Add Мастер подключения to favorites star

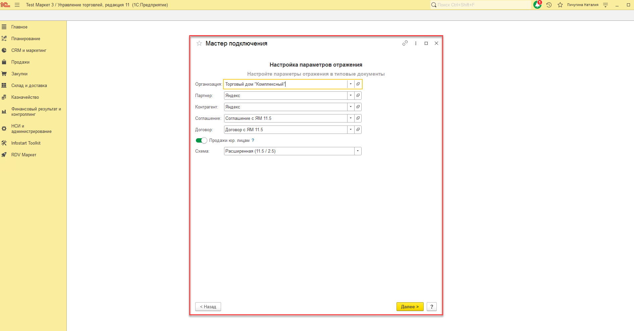click(199, 44)
